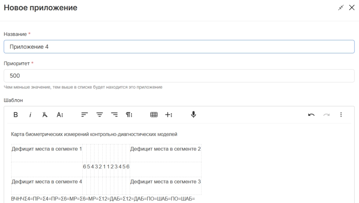Click the Дефицит места в сегменте 1 cell
This screenshot has width=359, height=203.
point(47,149)
